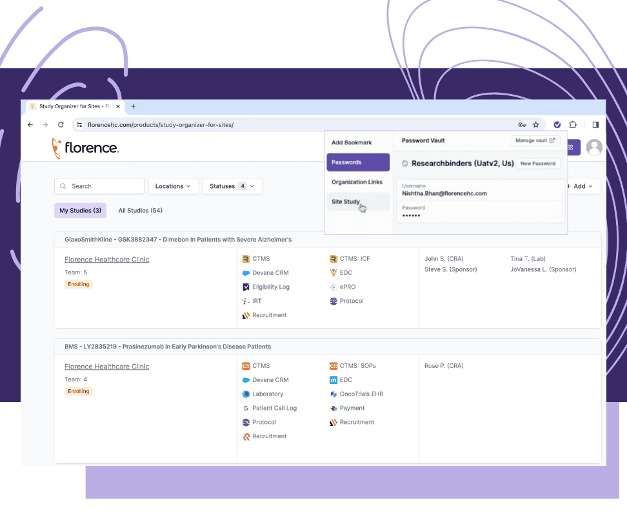627x518 pixels.
Task: Click JoVanessa L. (Sponsor) contact
Action: pyautogui.click(x=543, y=269)
